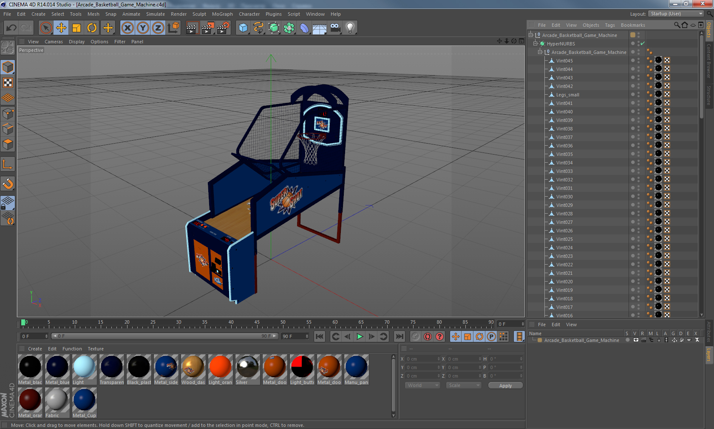
Task: Toggle Autokeying button
Action: [428, 336]
